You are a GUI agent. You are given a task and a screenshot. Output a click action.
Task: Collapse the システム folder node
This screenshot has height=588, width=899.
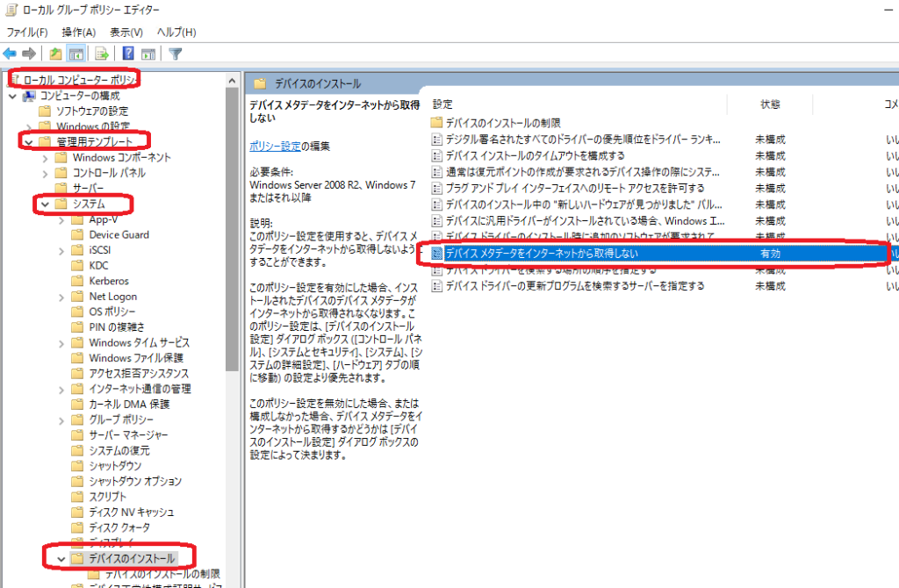(x=45, y=204)
